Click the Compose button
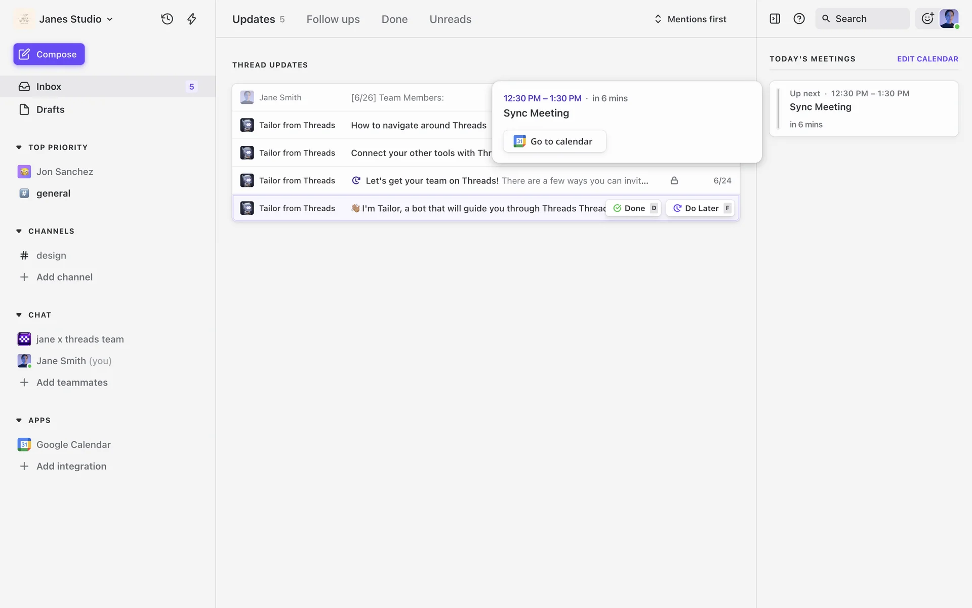This screenshot has height=608, width=972. tap(49, 54)
